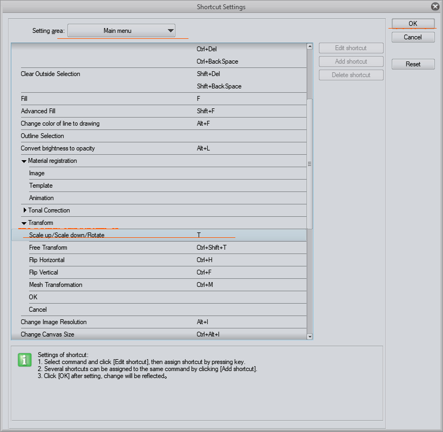Click the scrollbar down arrow
The width and height of the screenshot is (443, 432).
310,337
